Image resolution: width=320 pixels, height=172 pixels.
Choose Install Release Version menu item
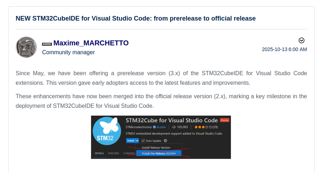tap(156, 148)
